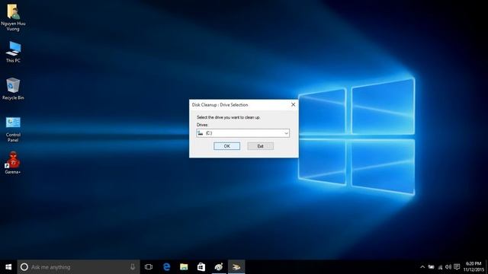Screen dimensions: 488x274
Task: Activate the Cortana microphone icon
Action: [x=133, y=267]
